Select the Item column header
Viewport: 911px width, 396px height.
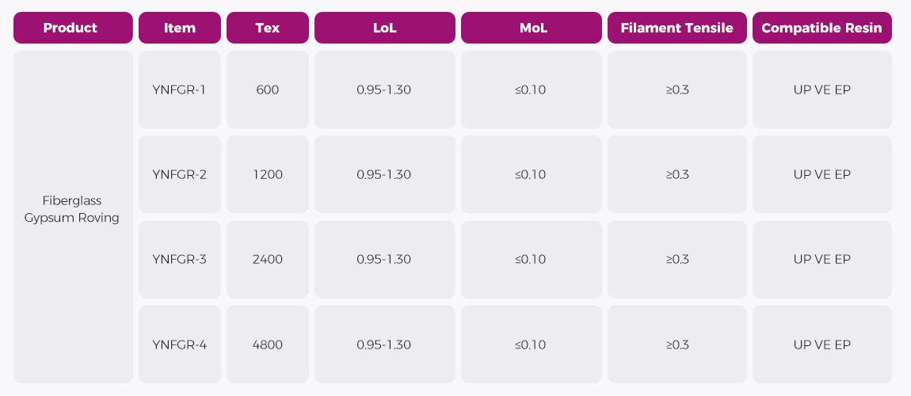point(180,28)
